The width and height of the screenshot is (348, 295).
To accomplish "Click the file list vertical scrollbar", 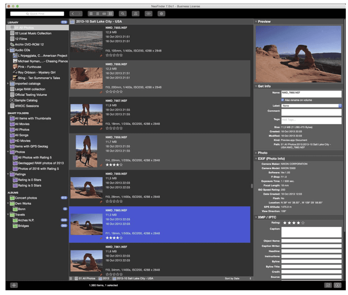I will coord(252,186).
